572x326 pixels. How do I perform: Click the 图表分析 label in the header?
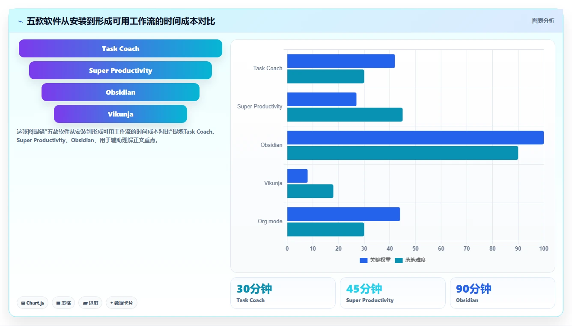click(543, 21)
